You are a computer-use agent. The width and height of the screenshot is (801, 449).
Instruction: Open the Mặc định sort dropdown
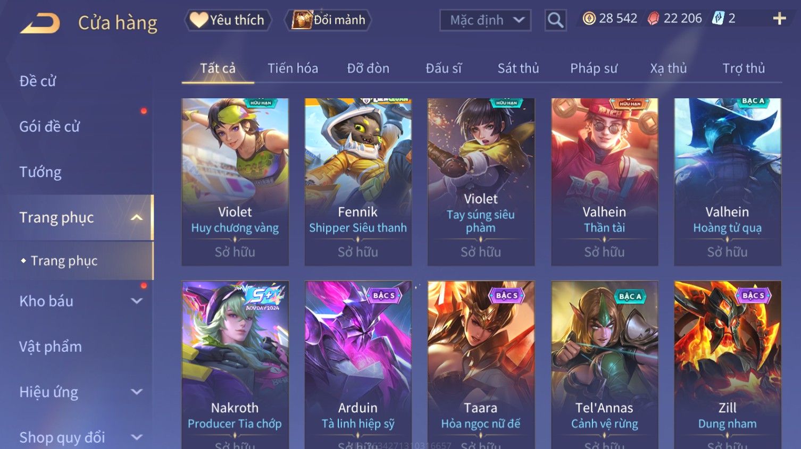pyautogui.click(x=485, y=20)
